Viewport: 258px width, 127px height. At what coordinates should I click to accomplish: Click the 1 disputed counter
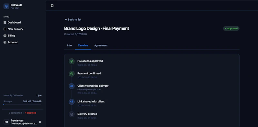pyautogui.click(x=31, y=113)
